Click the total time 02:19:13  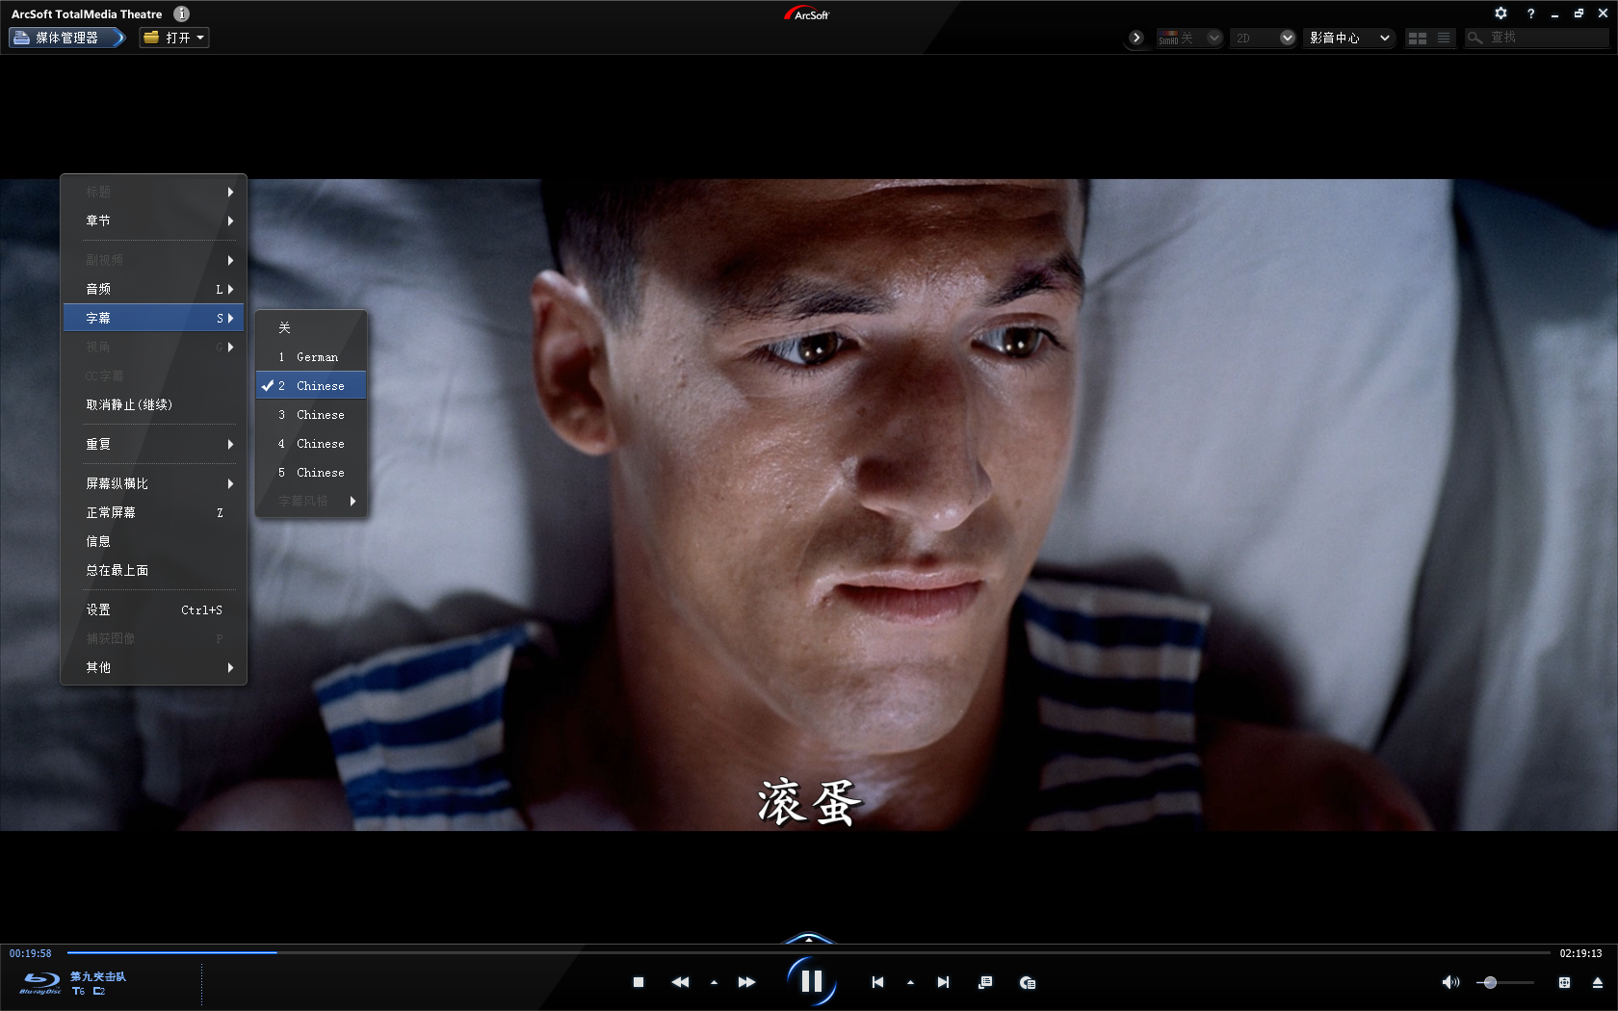(1580, 953)
